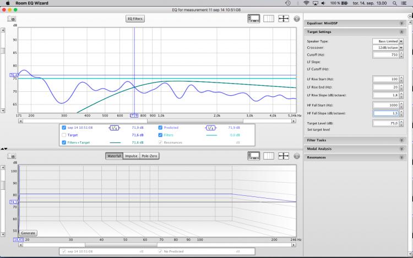413x258 pixels.
Task: Capture the upper EQ graph image
Action: point(12,19)
